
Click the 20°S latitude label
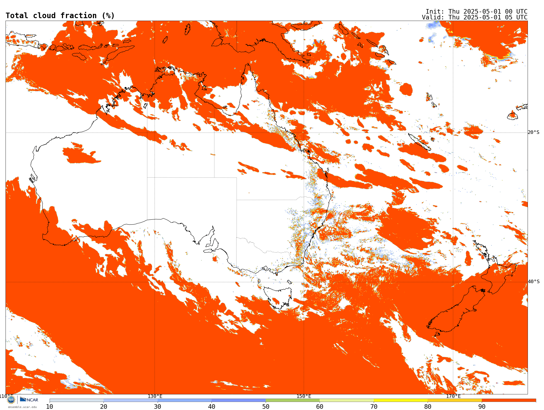coord(534,132)
